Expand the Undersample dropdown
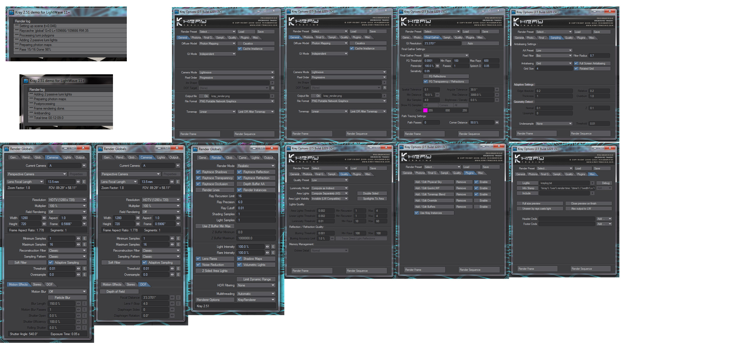This screenshot has width=735, height=349. (x=554, y=124)
